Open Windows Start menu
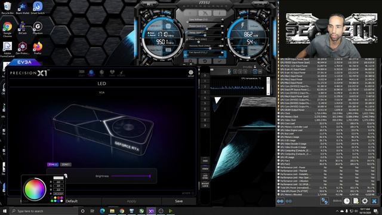Viewport: 382px width, 215px height. coord(4,211)
